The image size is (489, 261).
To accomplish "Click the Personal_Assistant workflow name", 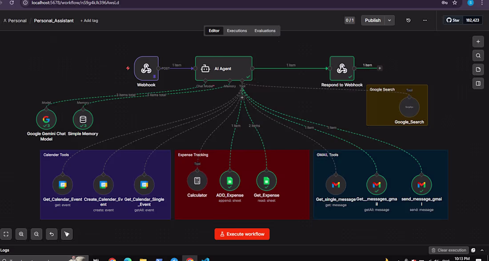I will click(54, 20).
